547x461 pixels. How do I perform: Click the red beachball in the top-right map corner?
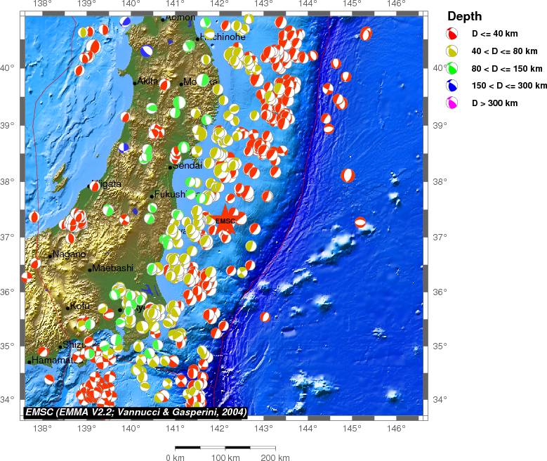pyautogui.click(x=366, y=34)
